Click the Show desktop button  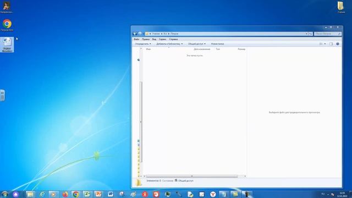click(x=350, y=194)
